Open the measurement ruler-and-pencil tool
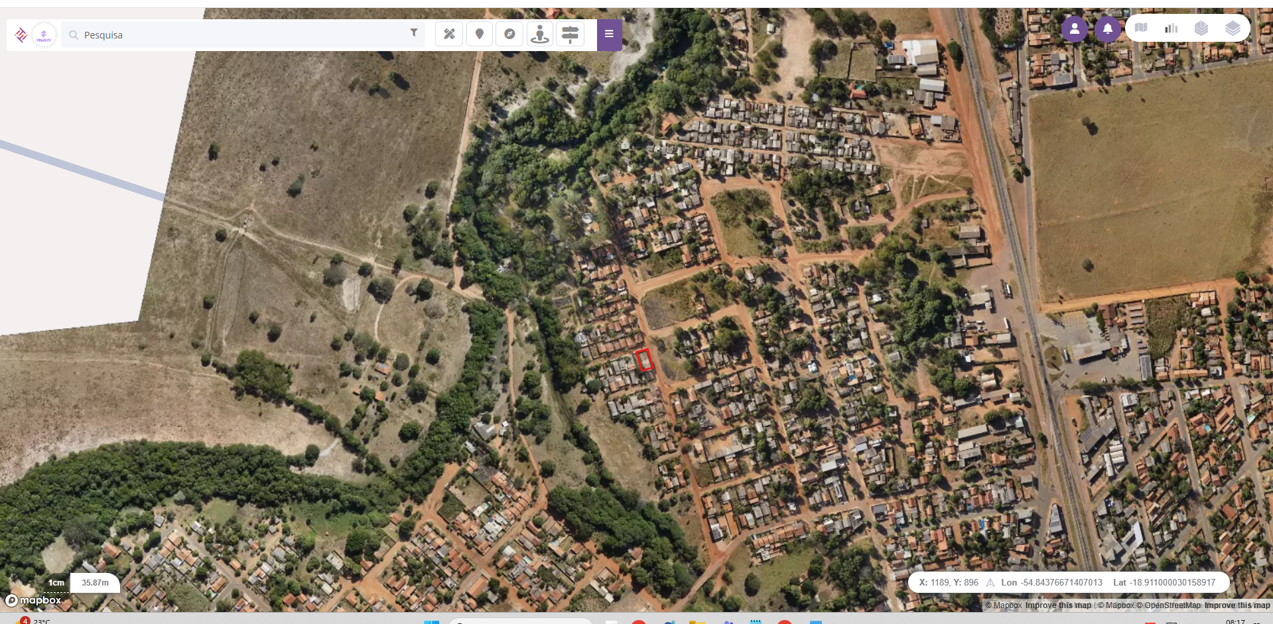Viewport: 1273px width, 624px height. point(449,34)
